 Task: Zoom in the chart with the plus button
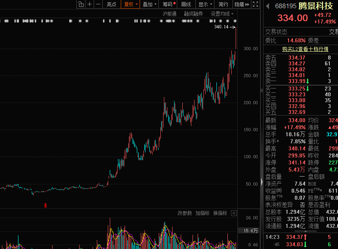tap(90, 4)
